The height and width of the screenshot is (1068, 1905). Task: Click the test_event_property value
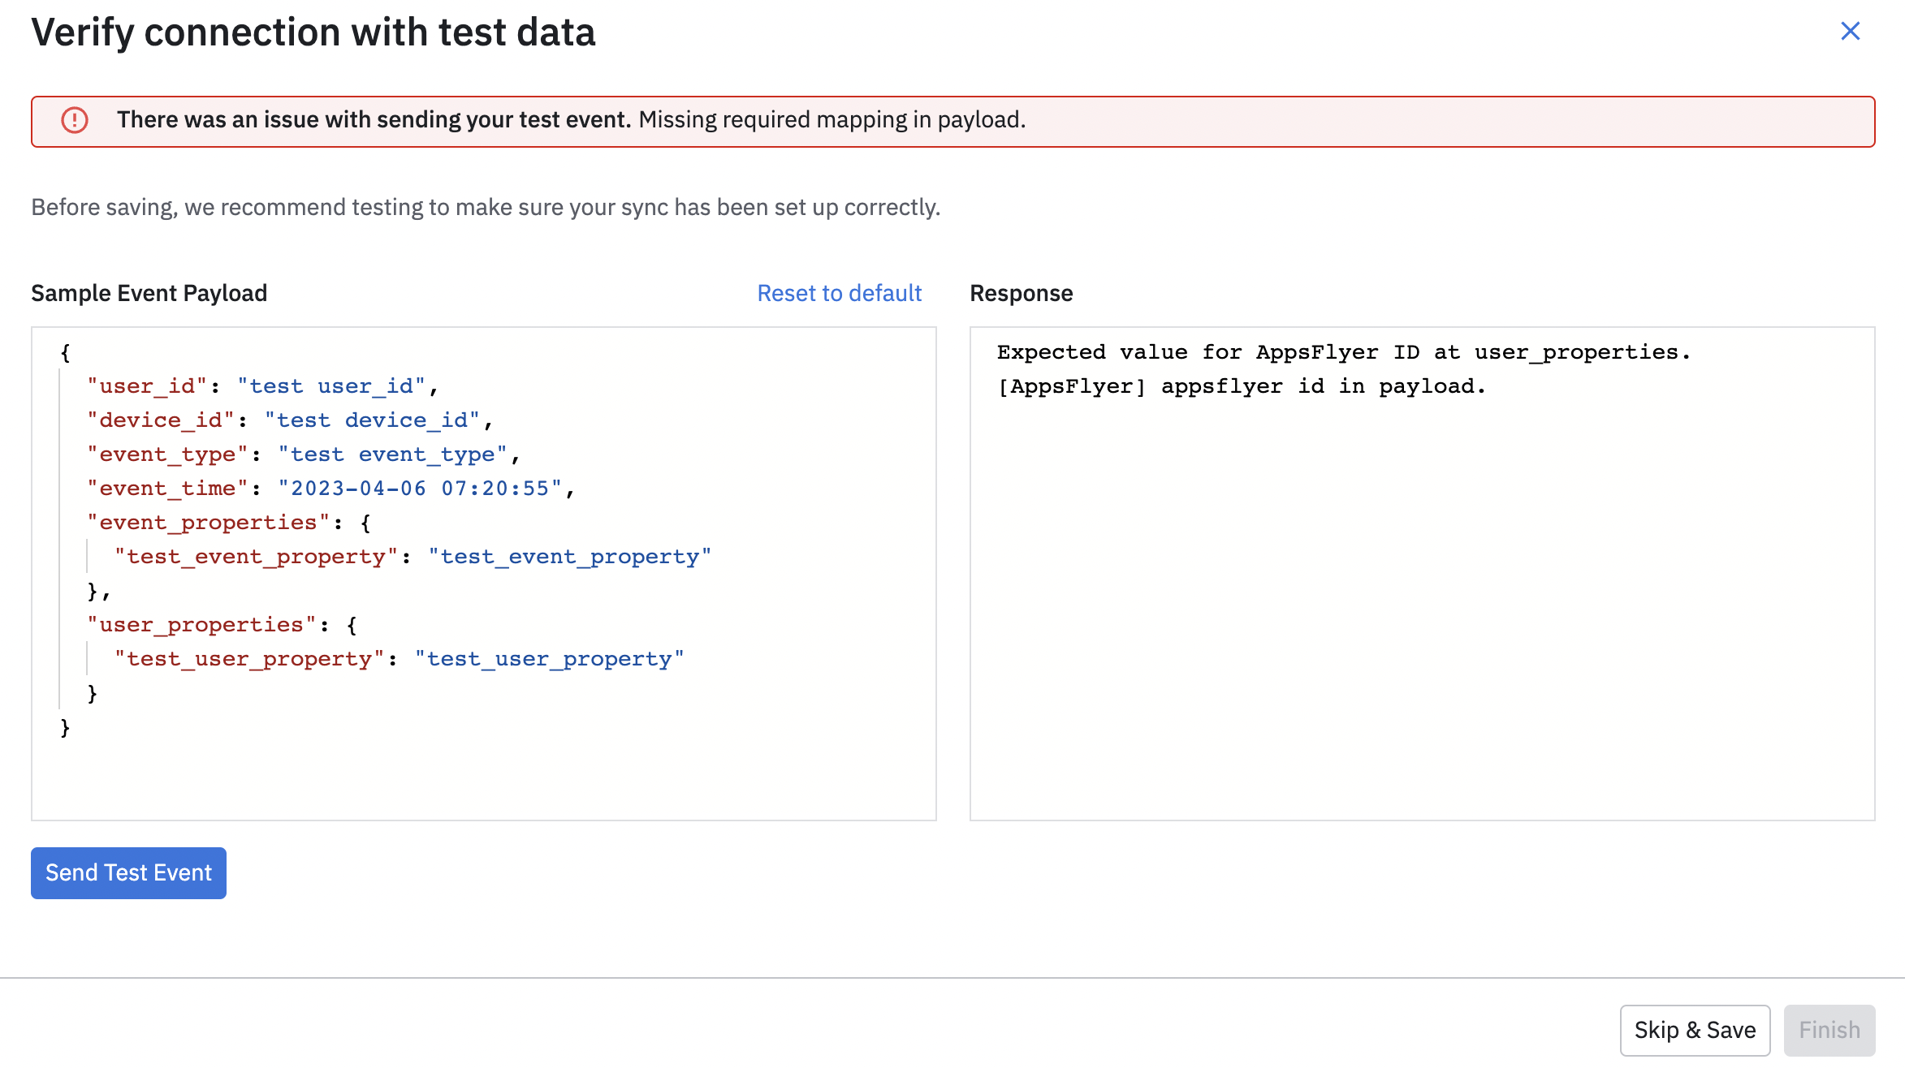(x=569, y=557)
